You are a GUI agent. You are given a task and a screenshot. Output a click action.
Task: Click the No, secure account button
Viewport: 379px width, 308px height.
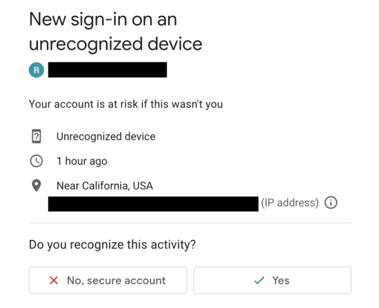107,280
